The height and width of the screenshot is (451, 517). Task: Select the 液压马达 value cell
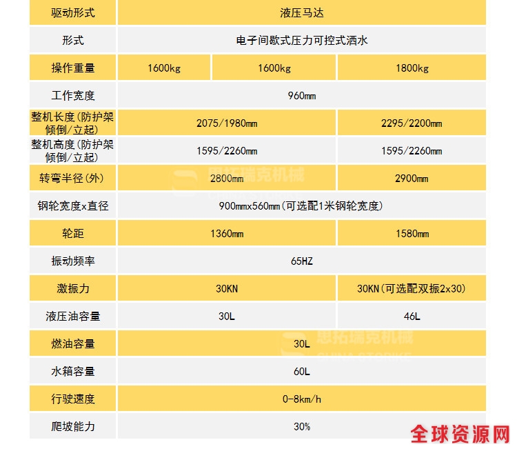pyautogui.click(x=301, y=12)
